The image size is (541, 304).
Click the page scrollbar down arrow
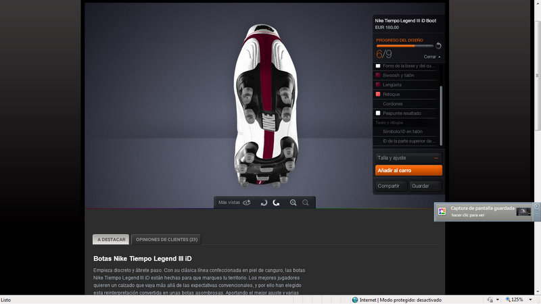[x=537, y=293]
